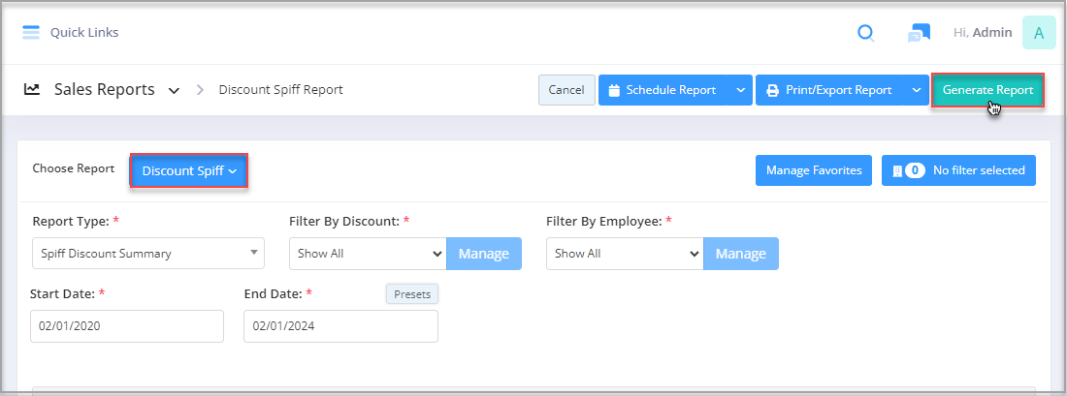Open the Discount Spiff report chooser

[188, 171]
